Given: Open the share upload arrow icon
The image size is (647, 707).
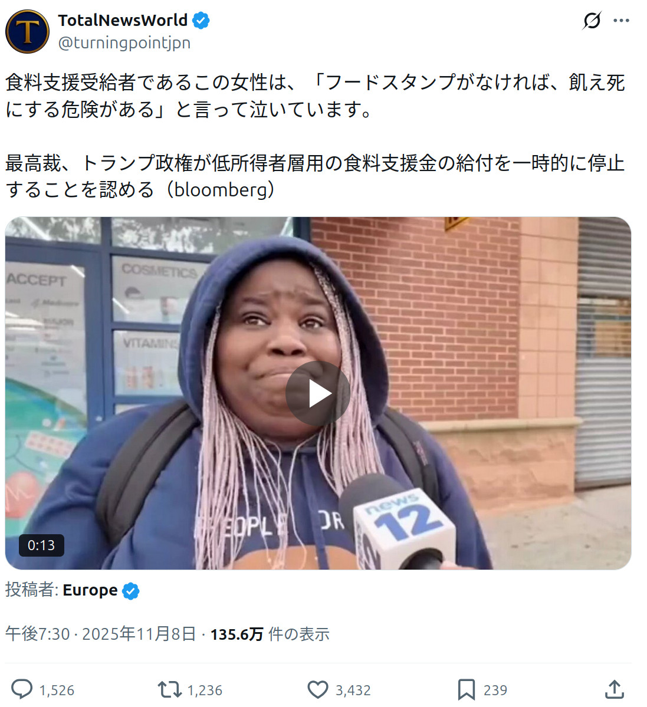Looking at the screenshot, I should tap(615, 690).
